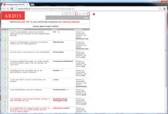Click the 'gedeeltelijk' realisatie value for Leren
Image resolution: width=168 pixels, height=114 pixels.
pos(81,87)
